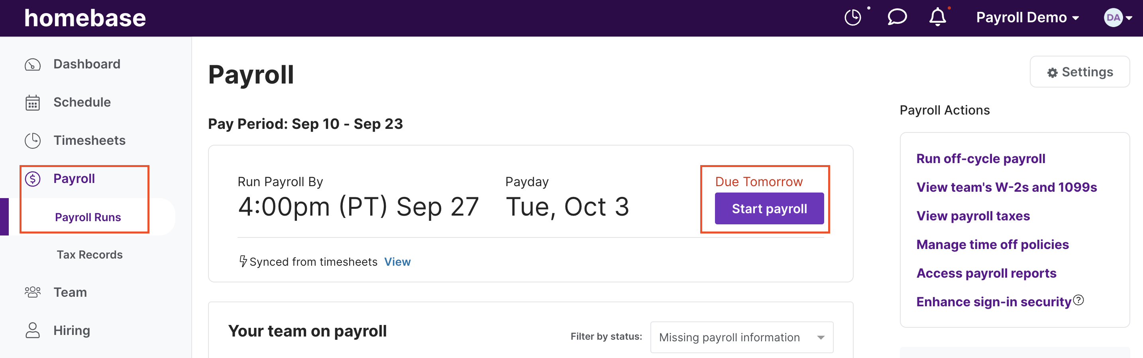Go to Tax Records

(x=89, y=254)
